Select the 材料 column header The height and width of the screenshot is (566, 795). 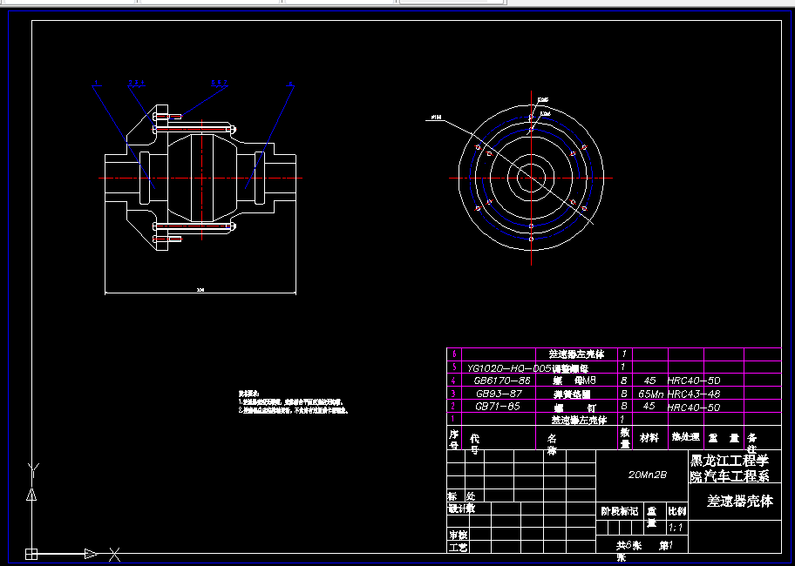(649, 437)
